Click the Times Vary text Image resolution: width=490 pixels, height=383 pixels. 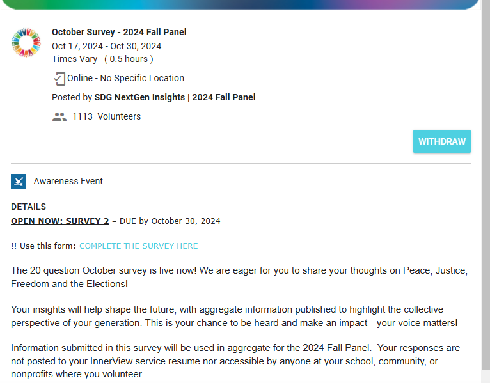(x=75, y=59)
